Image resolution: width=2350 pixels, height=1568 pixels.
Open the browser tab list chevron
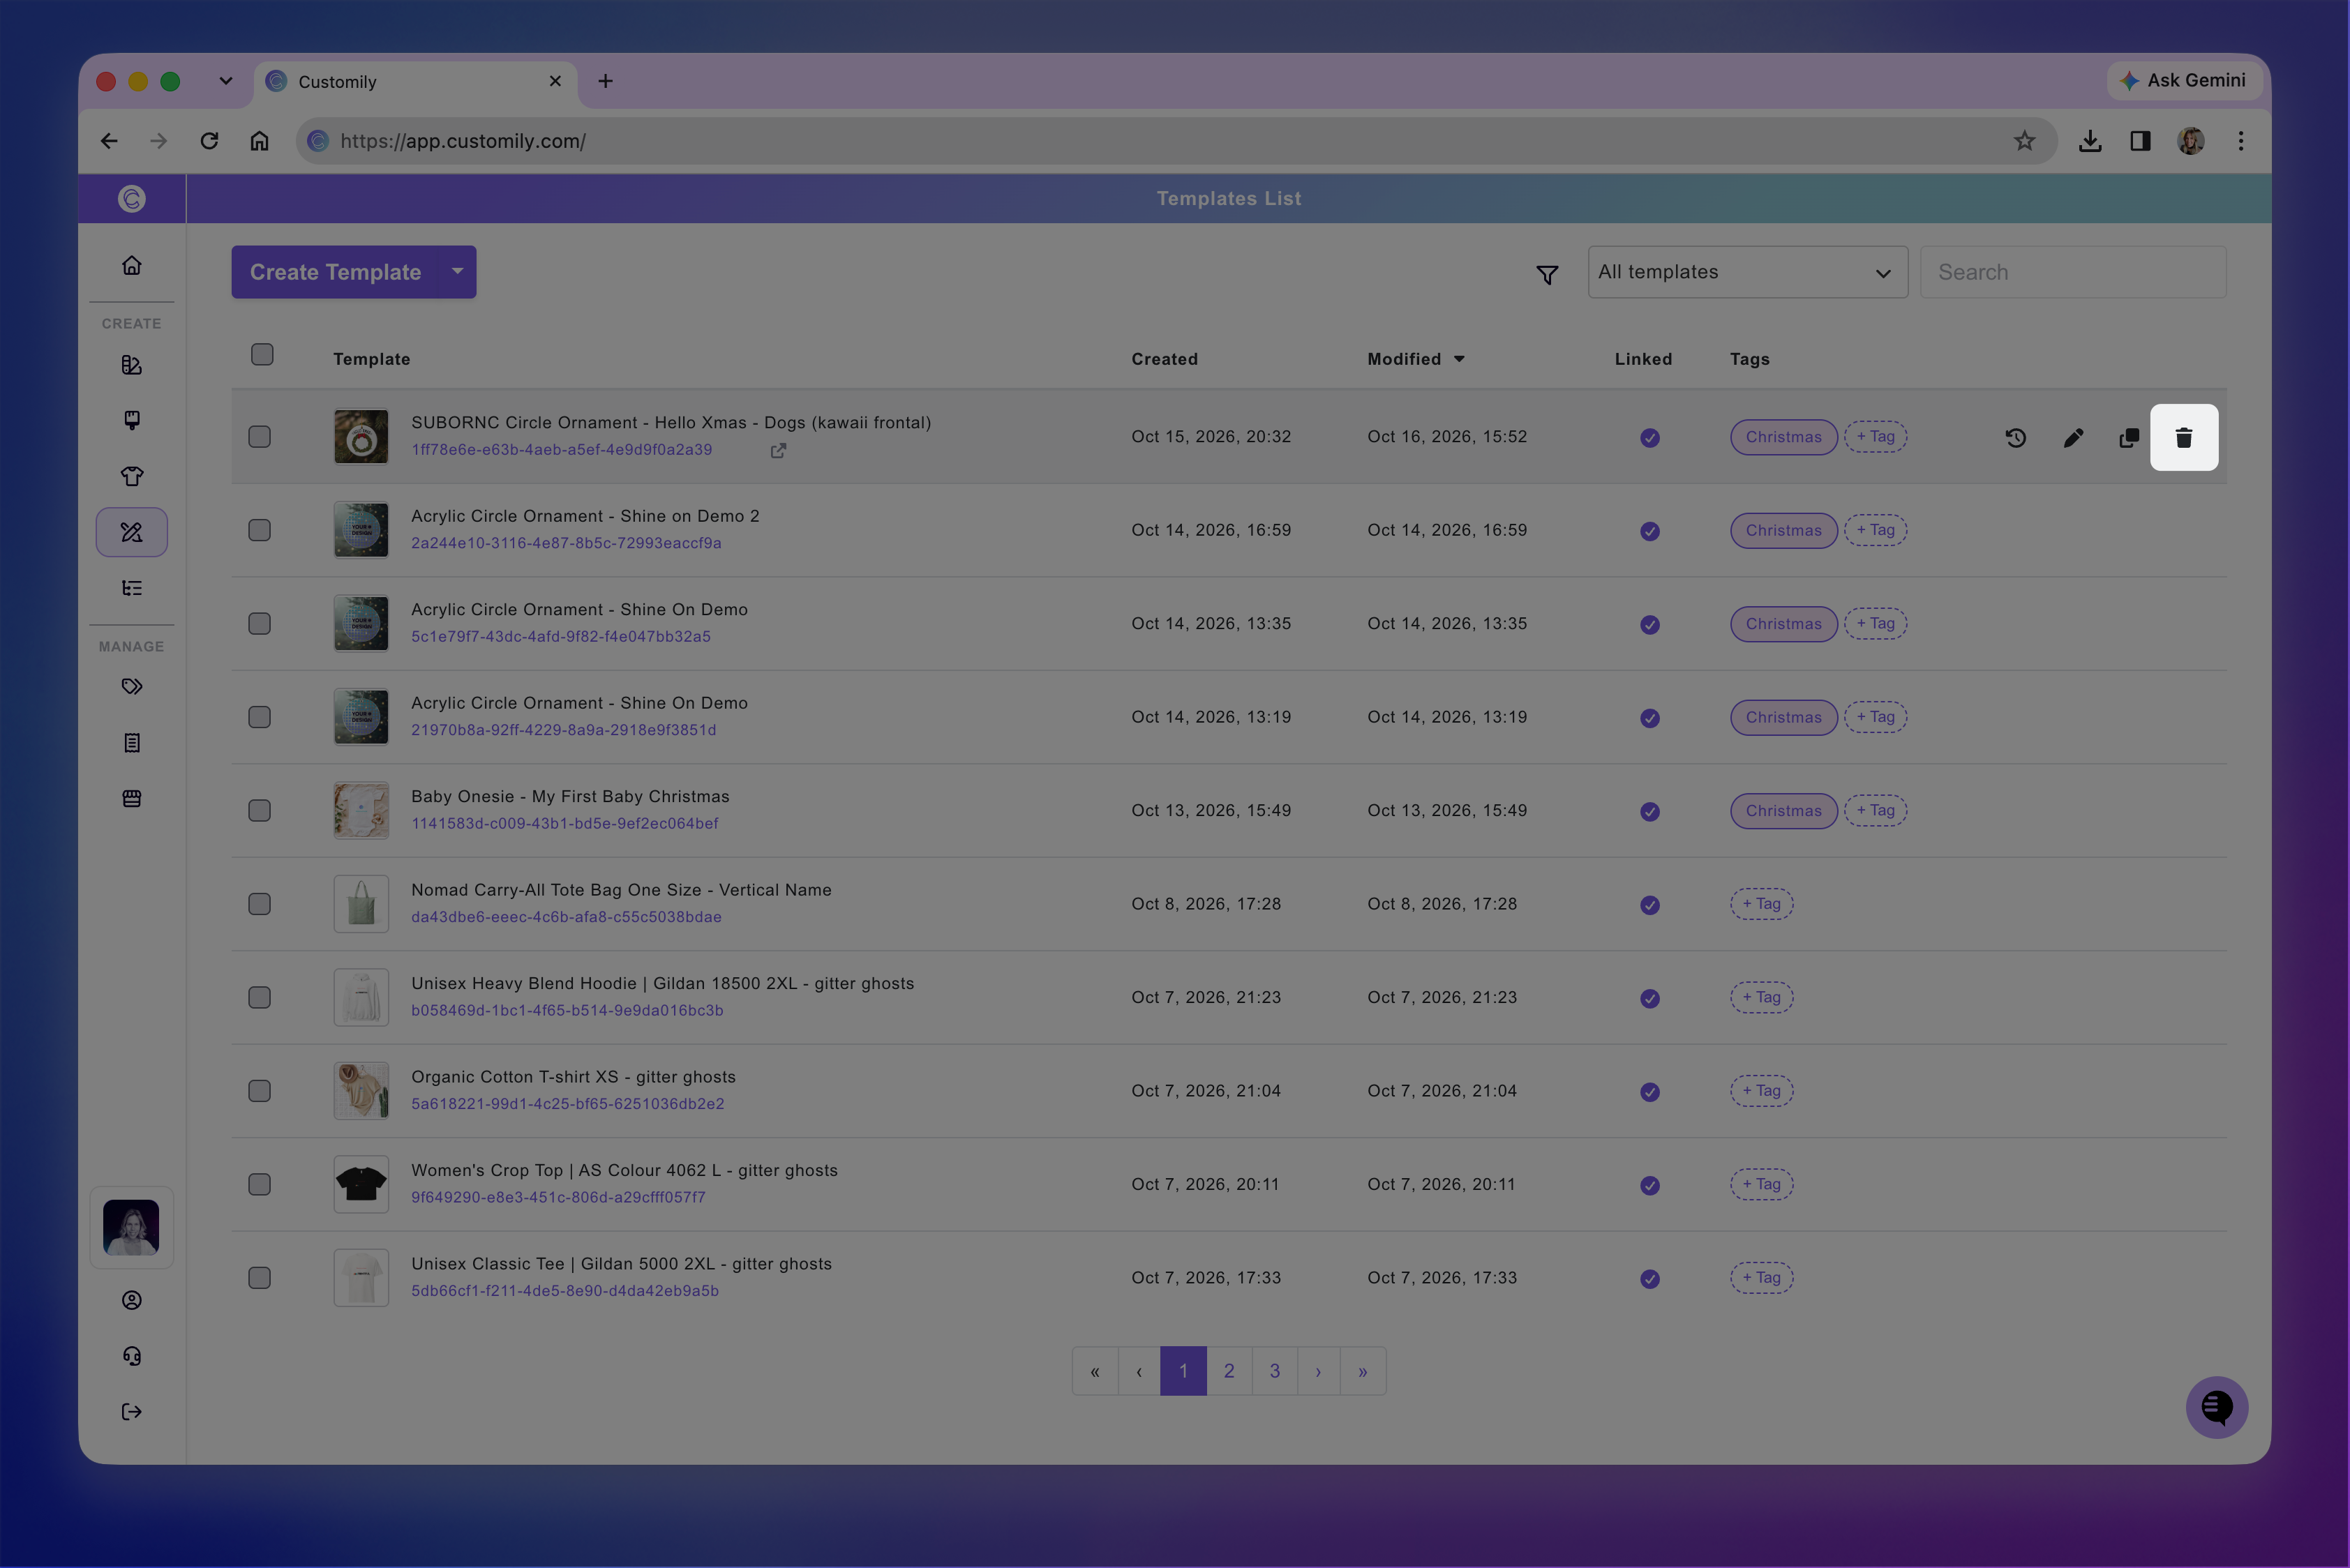225,81
